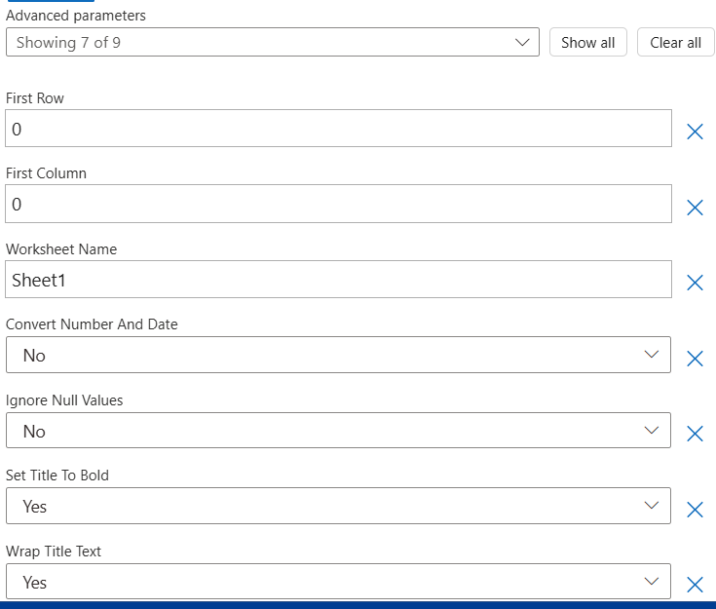Click the chevron in Advanced parameters box
The height and width of the screenshot is (609, 716).
tap(523, 43)
